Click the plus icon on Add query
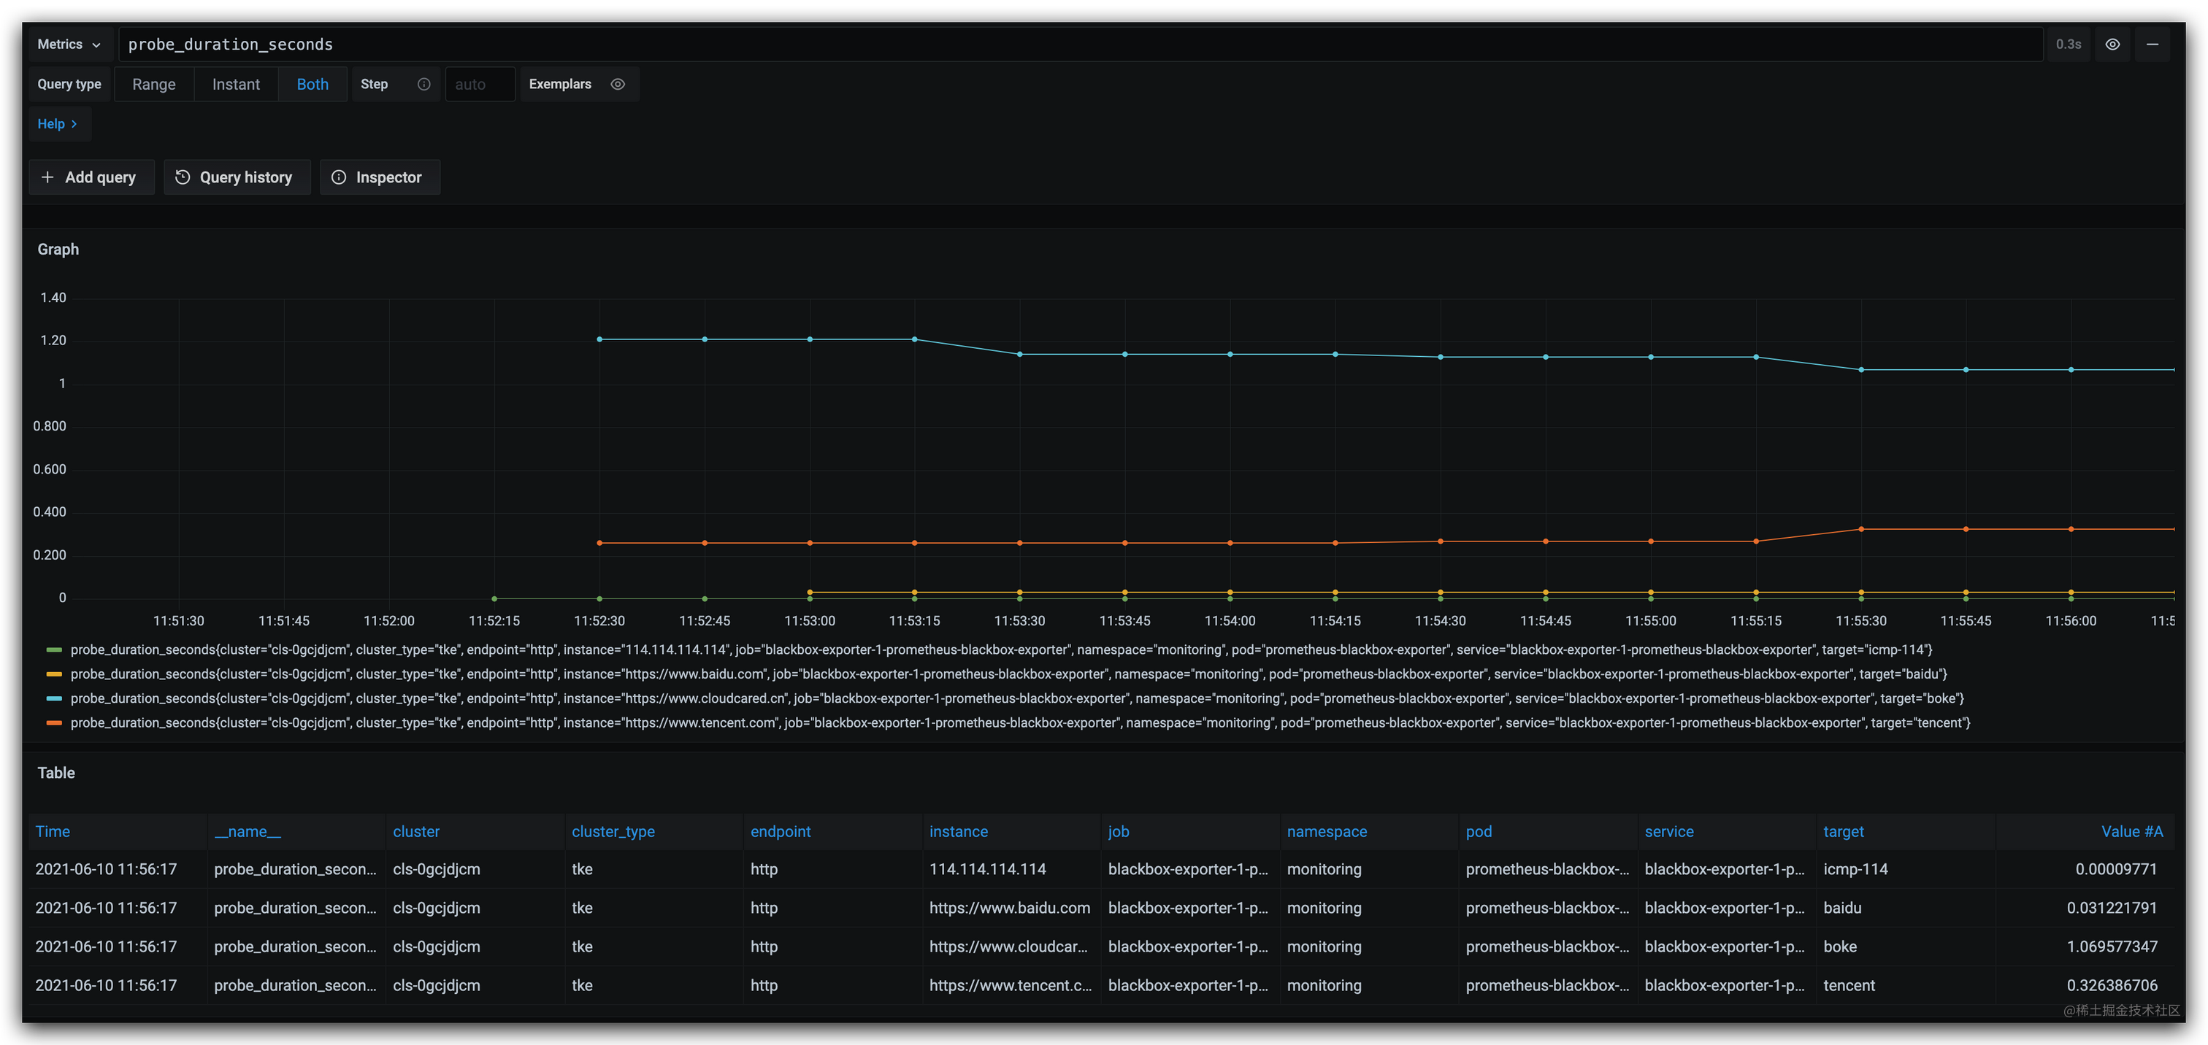The image size is (2208, 1045). pos(48,177)
